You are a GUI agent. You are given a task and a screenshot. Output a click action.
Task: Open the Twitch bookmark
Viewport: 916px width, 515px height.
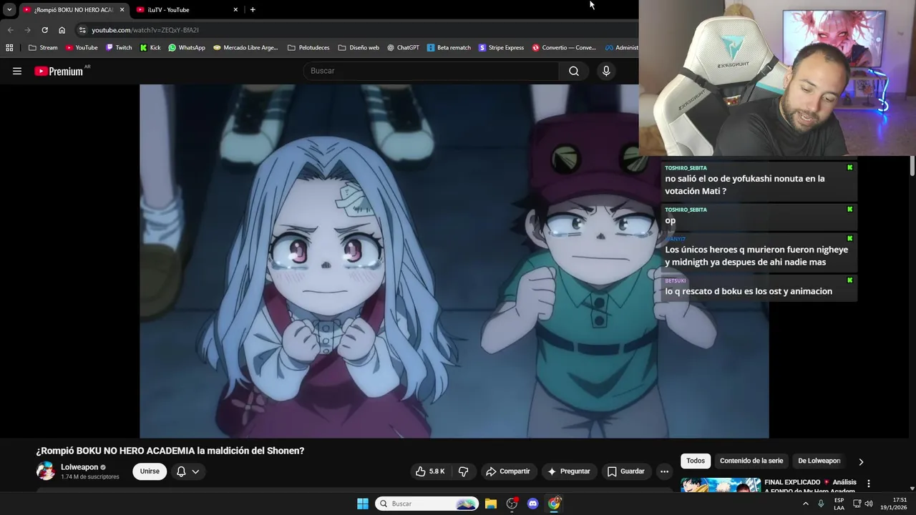(x=119, y=48)
